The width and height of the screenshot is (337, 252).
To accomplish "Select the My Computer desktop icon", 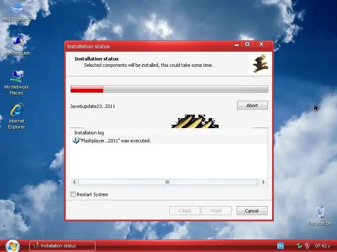I will [x=16, y=46].
